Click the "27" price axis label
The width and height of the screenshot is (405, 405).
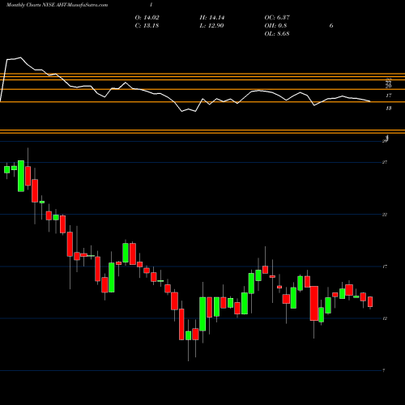385,162
